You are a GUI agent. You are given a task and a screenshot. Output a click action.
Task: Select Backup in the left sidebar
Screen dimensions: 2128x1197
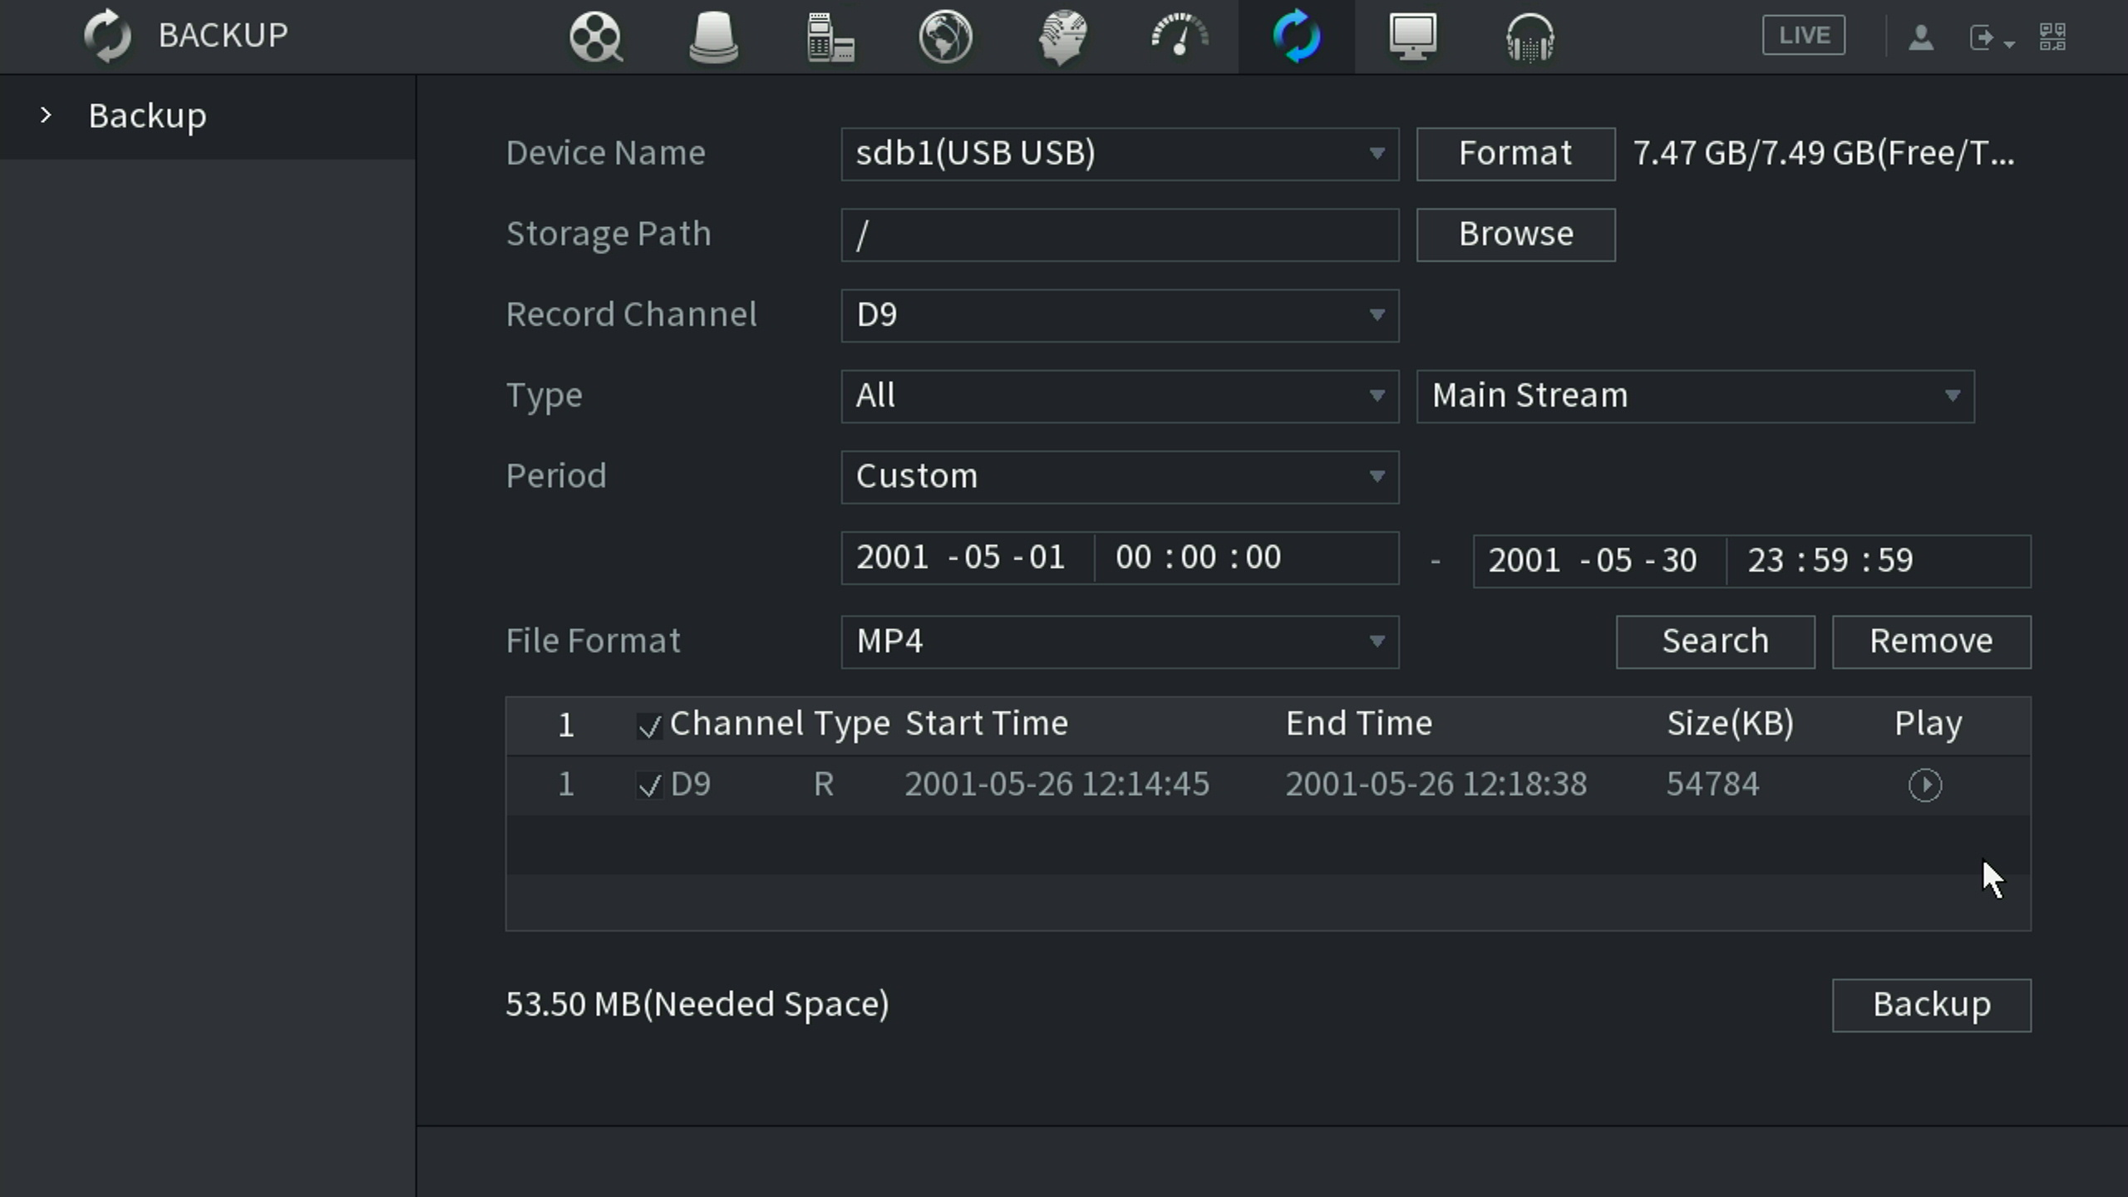[148, 116]
